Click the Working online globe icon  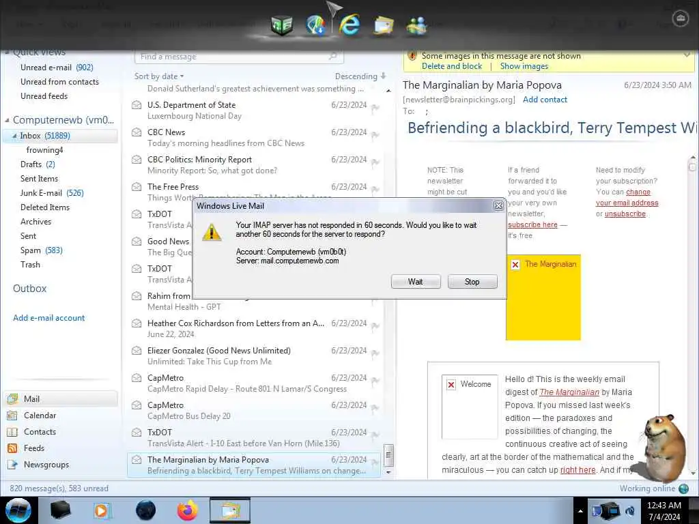pyautogui.click(x=684, y=489)
